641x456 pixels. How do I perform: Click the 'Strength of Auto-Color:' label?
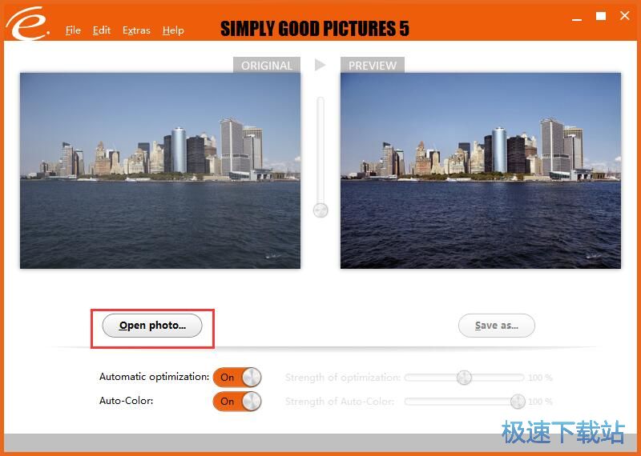pos(340,402)
